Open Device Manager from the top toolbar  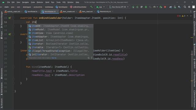point(175,7)
